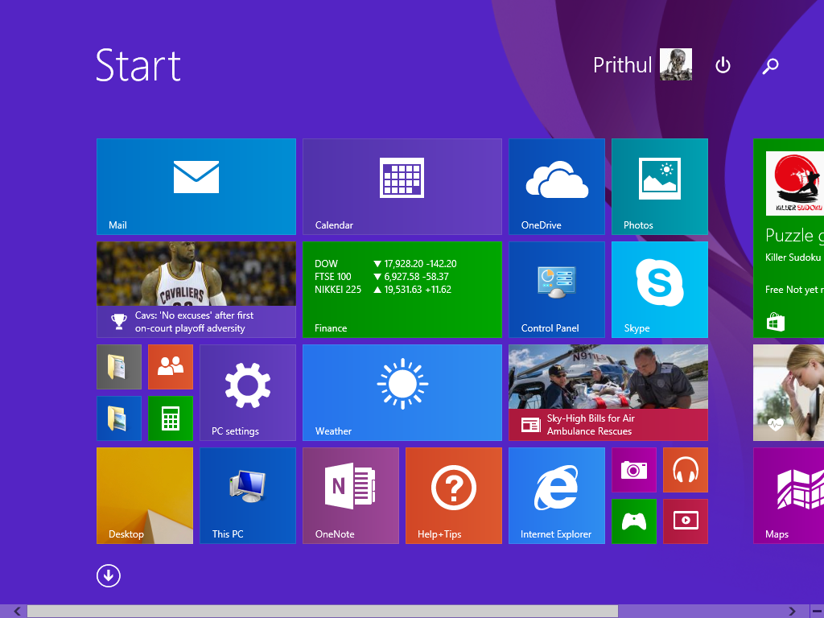Open the This PC tile
The height and width of the screenshot is (618, 824).
click(x=248, y=496)
